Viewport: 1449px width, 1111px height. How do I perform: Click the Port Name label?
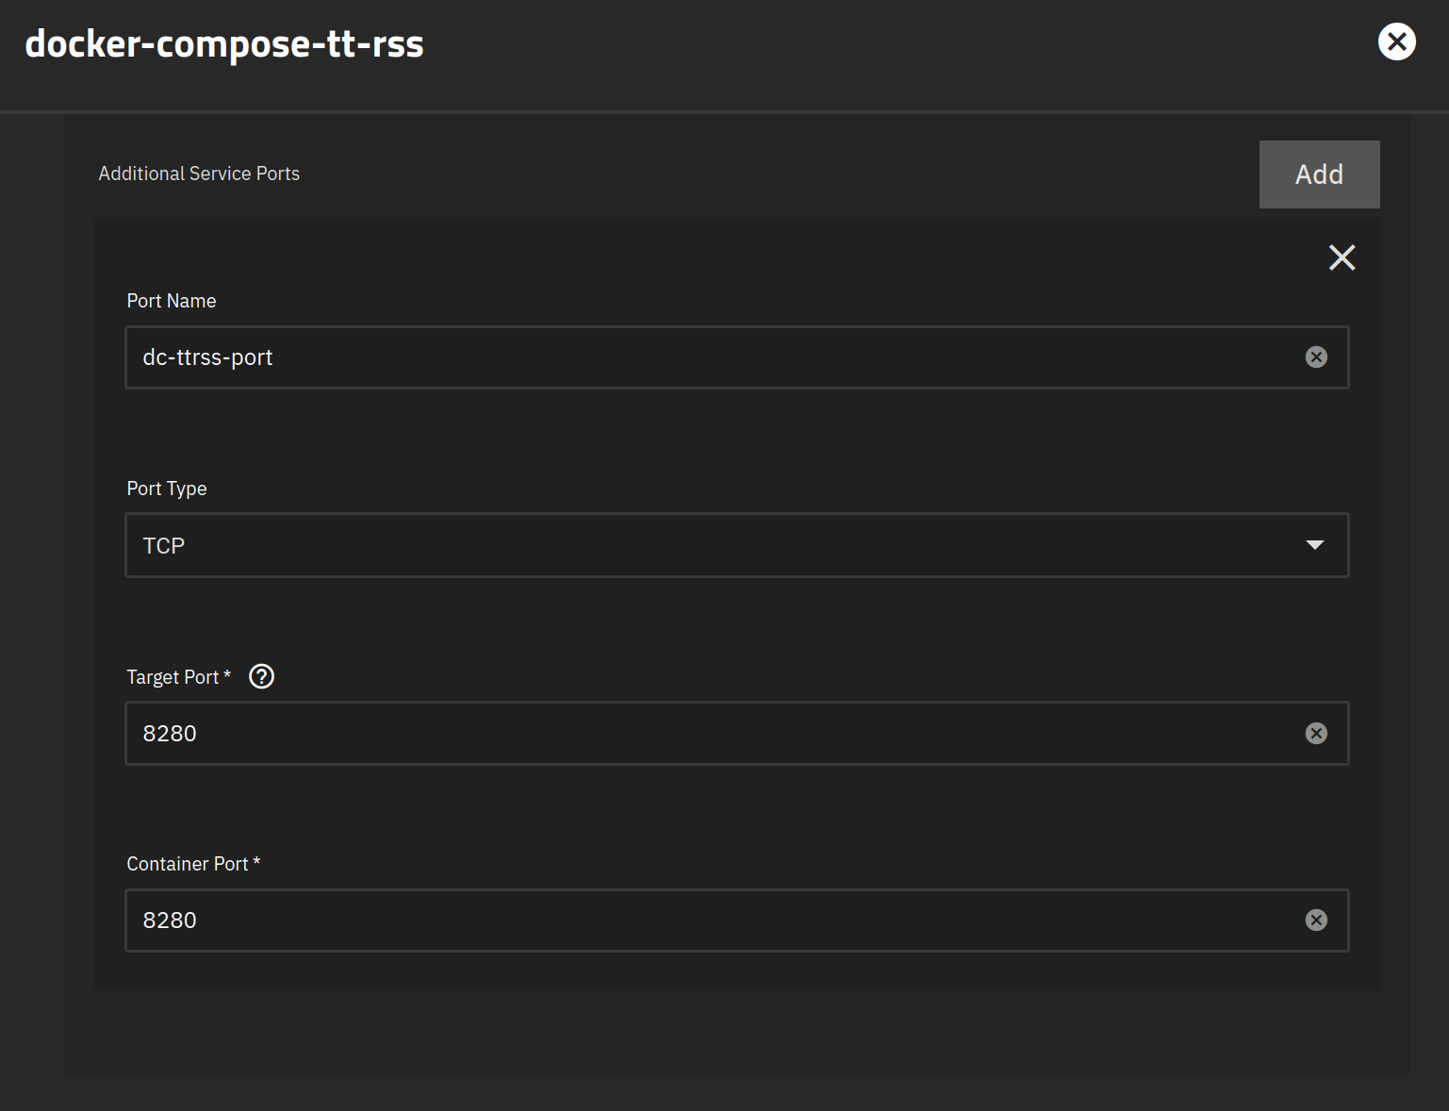point(172,301)
